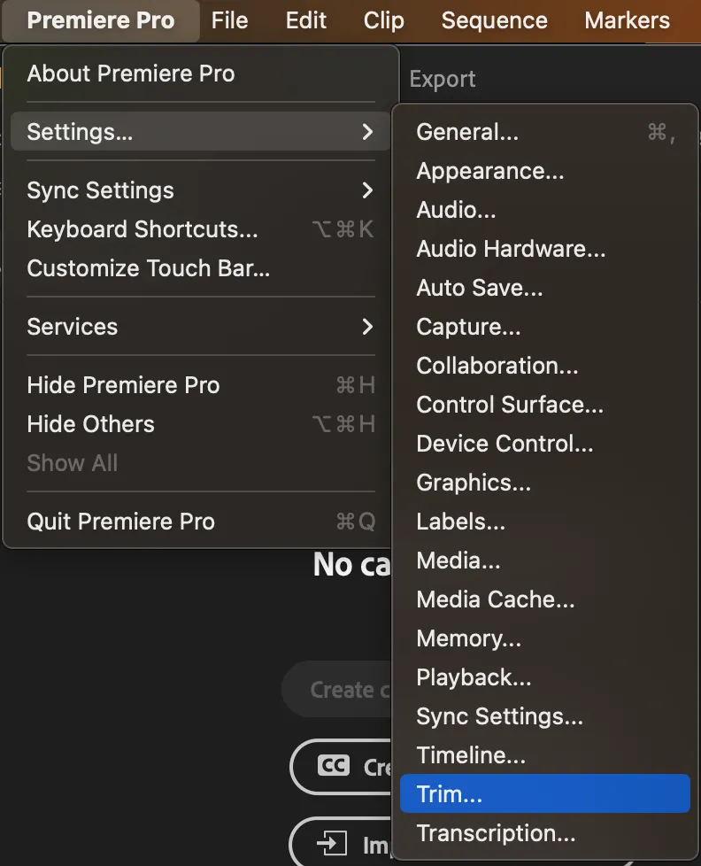Open the Sequence menu
Image resolution: width=701 pixels, height=866 pixels.
495,20
